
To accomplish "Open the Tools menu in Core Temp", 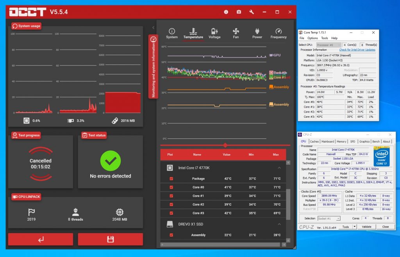I will [x=325, y=38].
